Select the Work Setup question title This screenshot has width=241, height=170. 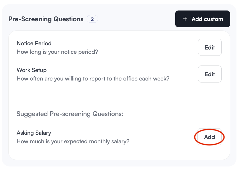31,70
